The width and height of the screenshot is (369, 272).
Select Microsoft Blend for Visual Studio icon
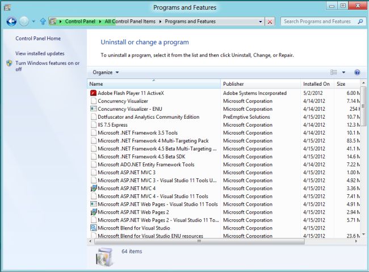[x=94, y=228]
